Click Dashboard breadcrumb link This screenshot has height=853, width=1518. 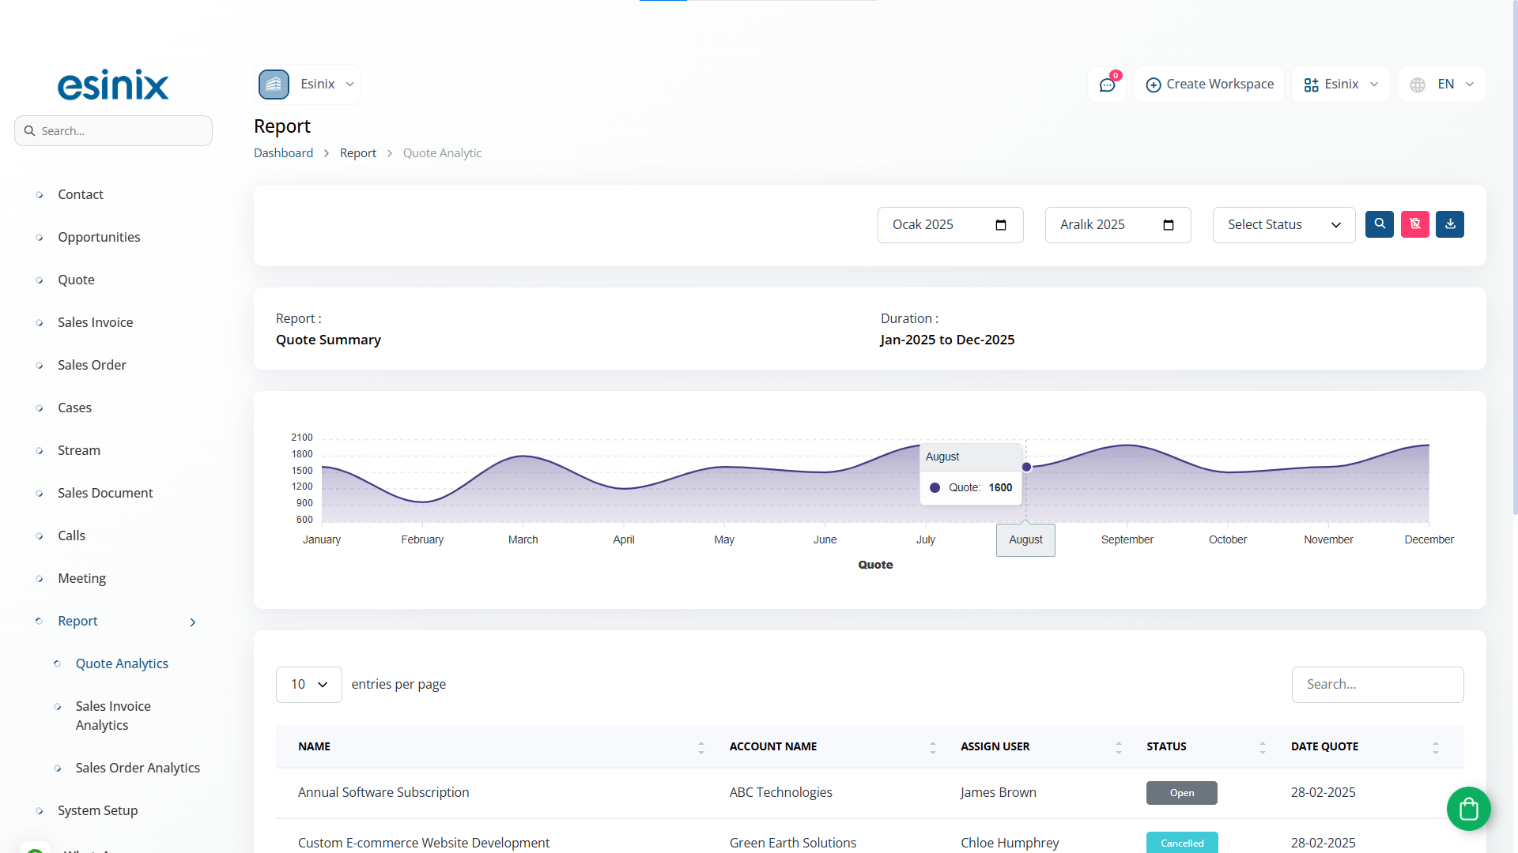283,153
